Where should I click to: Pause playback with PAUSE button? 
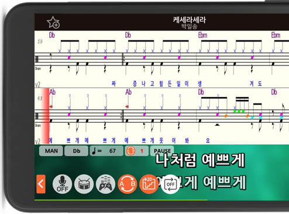click(x=162, y=151)
